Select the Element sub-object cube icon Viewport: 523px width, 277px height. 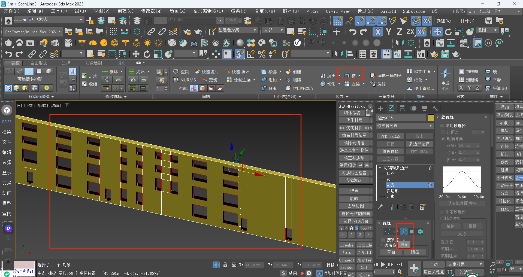(420, 232)
